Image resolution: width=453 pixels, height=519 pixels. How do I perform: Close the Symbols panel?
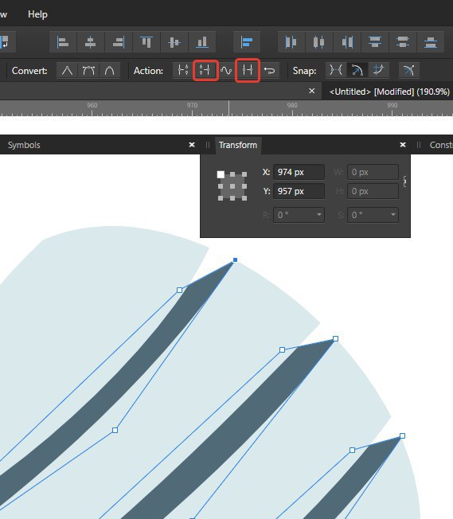click(192, 145)
